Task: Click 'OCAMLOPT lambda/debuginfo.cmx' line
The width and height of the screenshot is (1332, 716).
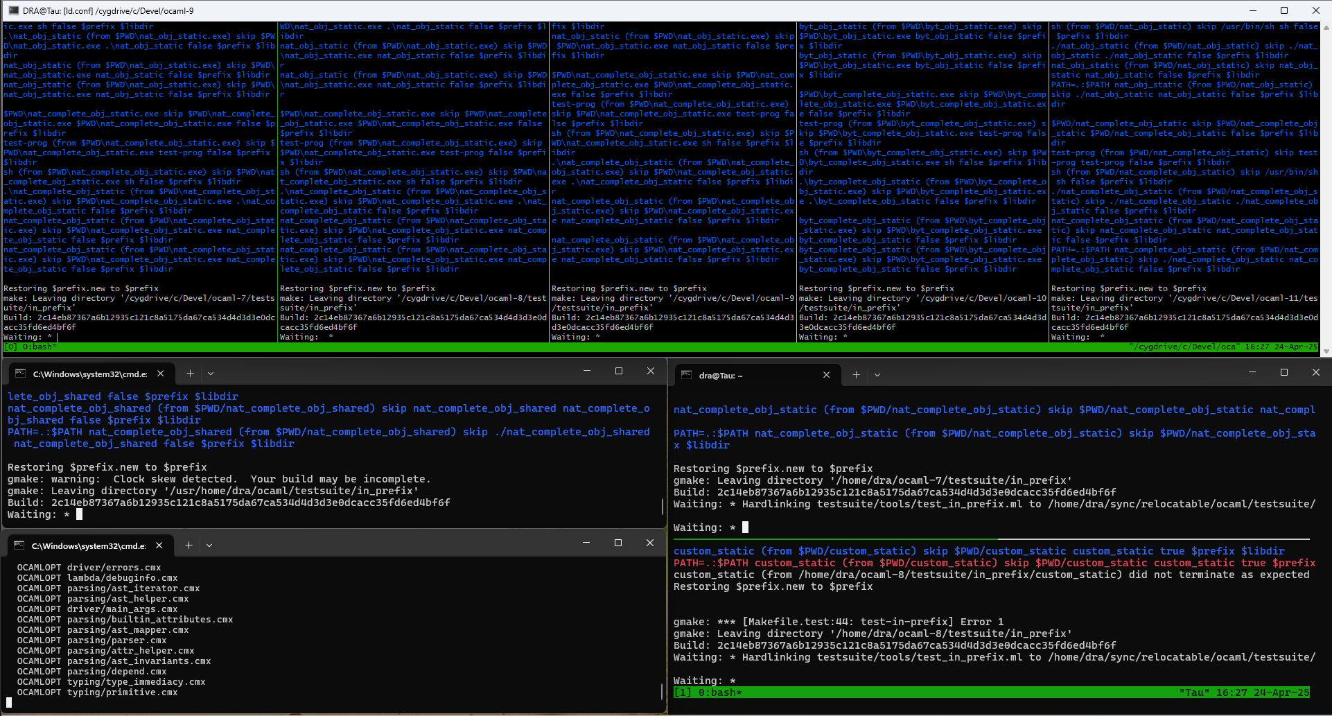Action: (97, 577)
